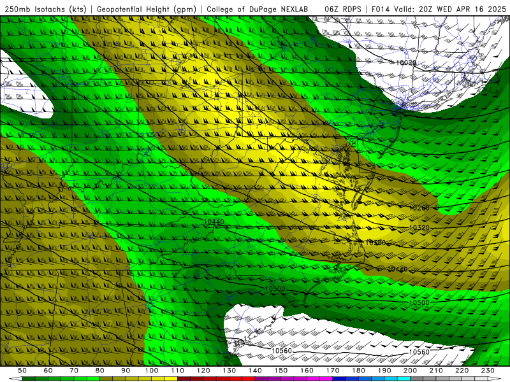Viewport: 510px width, 382px height.
Task: Click the color bar label '220'
Action: click(462, 371)
